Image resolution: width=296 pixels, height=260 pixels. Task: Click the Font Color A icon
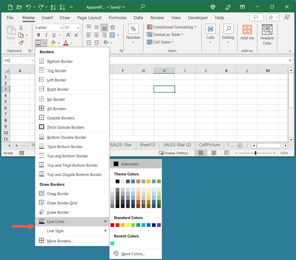click(66, 43)
